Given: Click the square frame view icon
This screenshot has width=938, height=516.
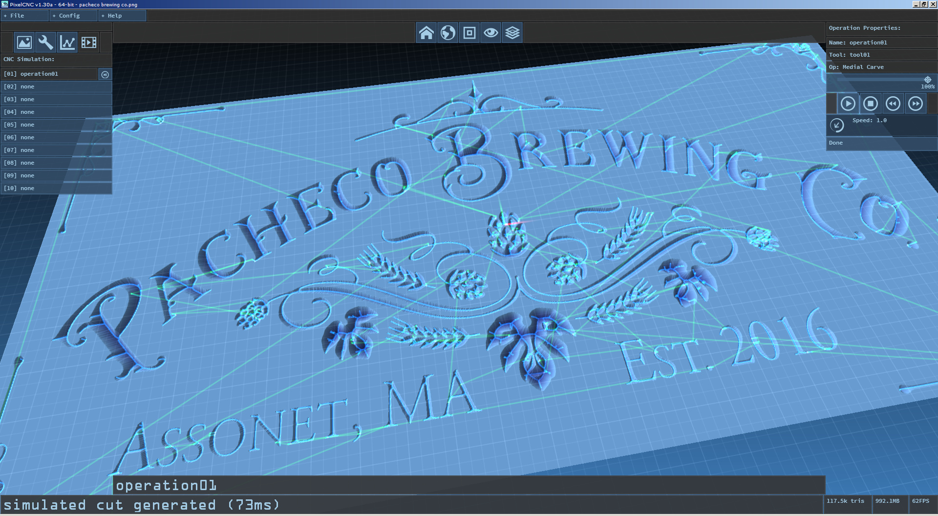Looking at the screenshot, I should (x=469, y=33).
